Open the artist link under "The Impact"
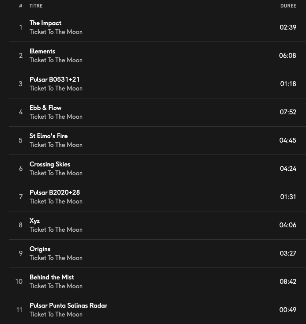This screenshot has width=306, height=324. [56, 32]
